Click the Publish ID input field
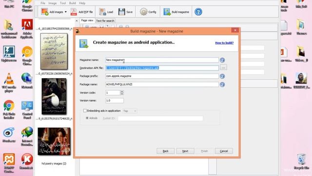This screenshot has width=312, height=176. pos(160,118)
